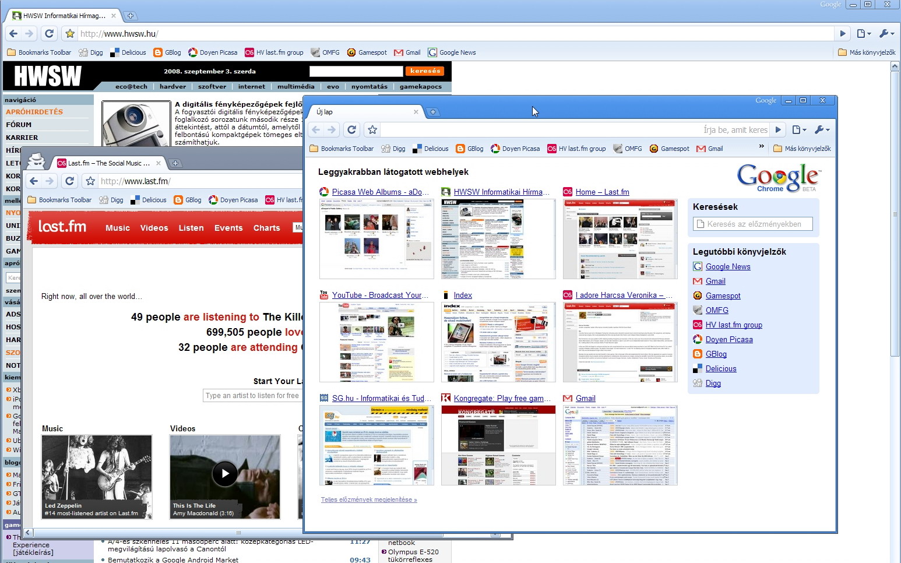This screenshot has width=901, height=563.
Task: Close the Új lap tab
Action: click(x=416, y=112)
